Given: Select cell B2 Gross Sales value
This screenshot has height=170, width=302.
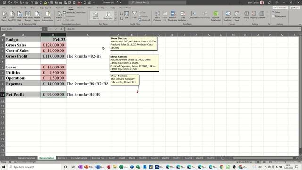Looking at the screenshot, I should 53,45.
